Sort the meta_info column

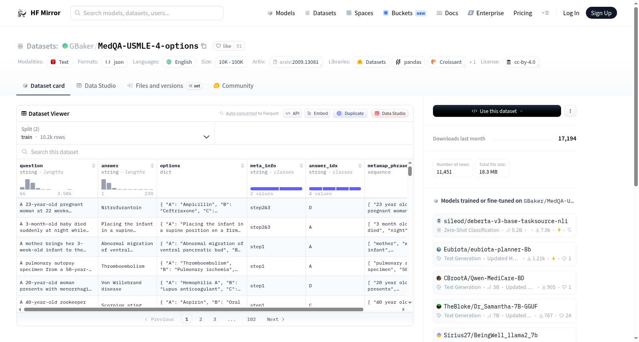[x=301, y=166]
